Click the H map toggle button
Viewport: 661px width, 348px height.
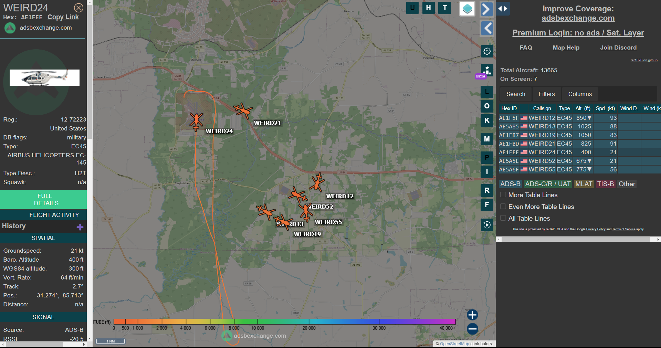[429, 8]
